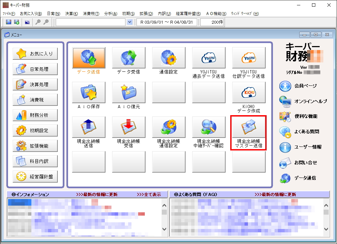The height and width of the screenshot is (244, 337).
Task: Select 初期設定 category button
Action: pos(35,131)
